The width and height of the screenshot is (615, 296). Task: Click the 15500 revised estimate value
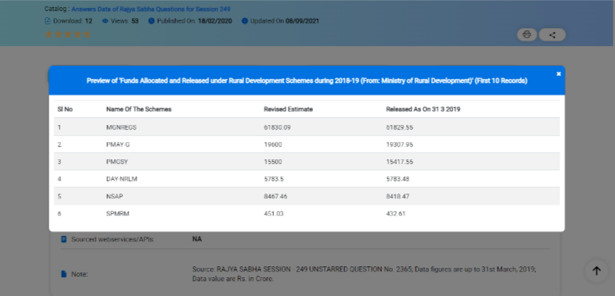pos(273,162)
